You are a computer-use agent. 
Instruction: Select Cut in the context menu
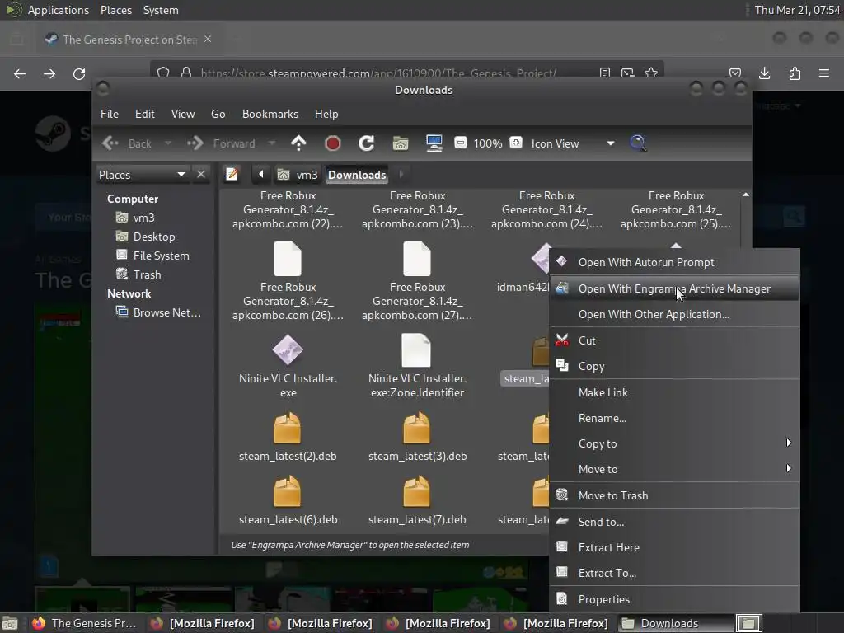674,340
